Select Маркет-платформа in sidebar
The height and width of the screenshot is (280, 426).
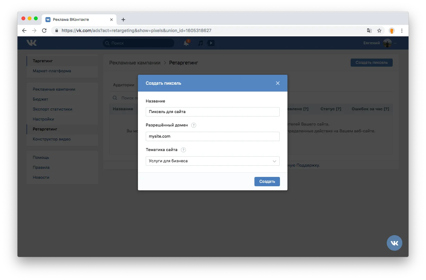click(x=62, y=71)
